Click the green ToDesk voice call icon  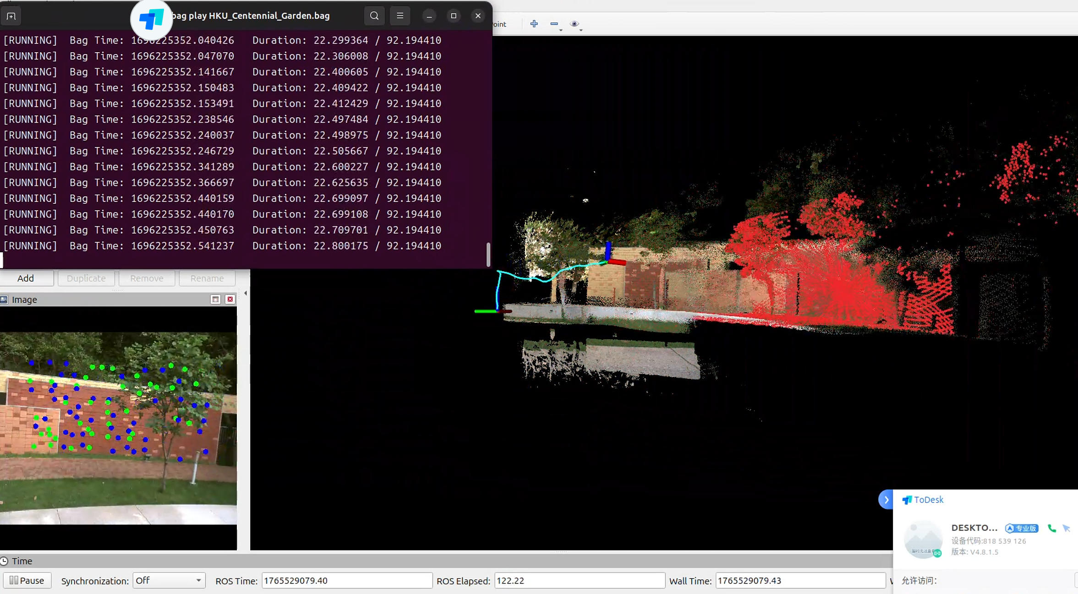pyautogui.click(x=1052, y=528)
